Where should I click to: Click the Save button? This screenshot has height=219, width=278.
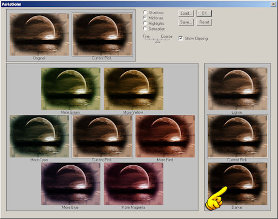coord(186,22)
